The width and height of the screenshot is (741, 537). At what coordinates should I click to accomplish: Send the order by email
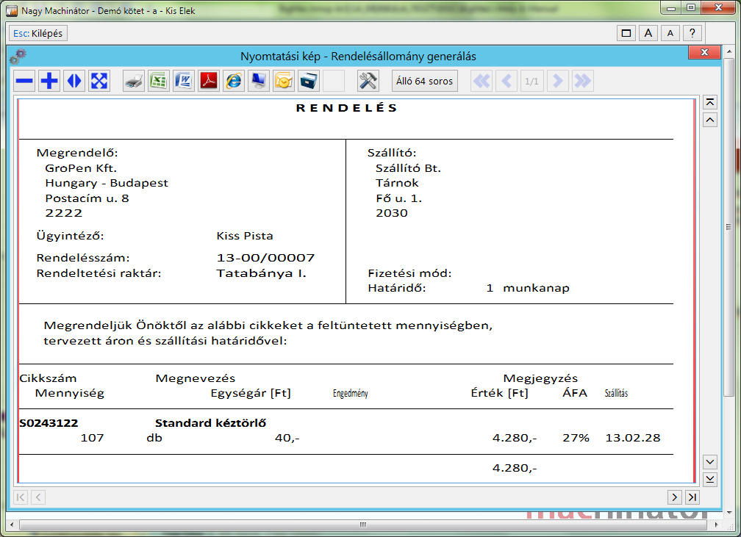click(283, 81)
